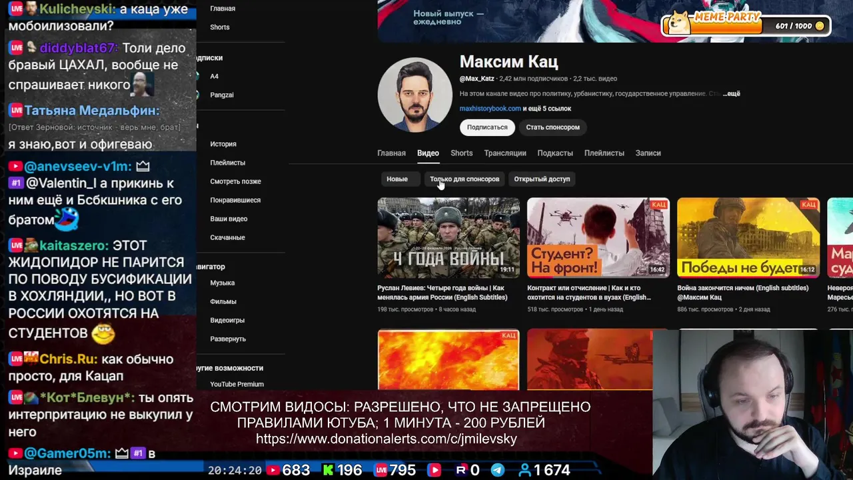Image resolution: width=853 pixels, height=480 pixels.
Task: Click the streamer webcam overlay
Action: click(x=753, y=404)
